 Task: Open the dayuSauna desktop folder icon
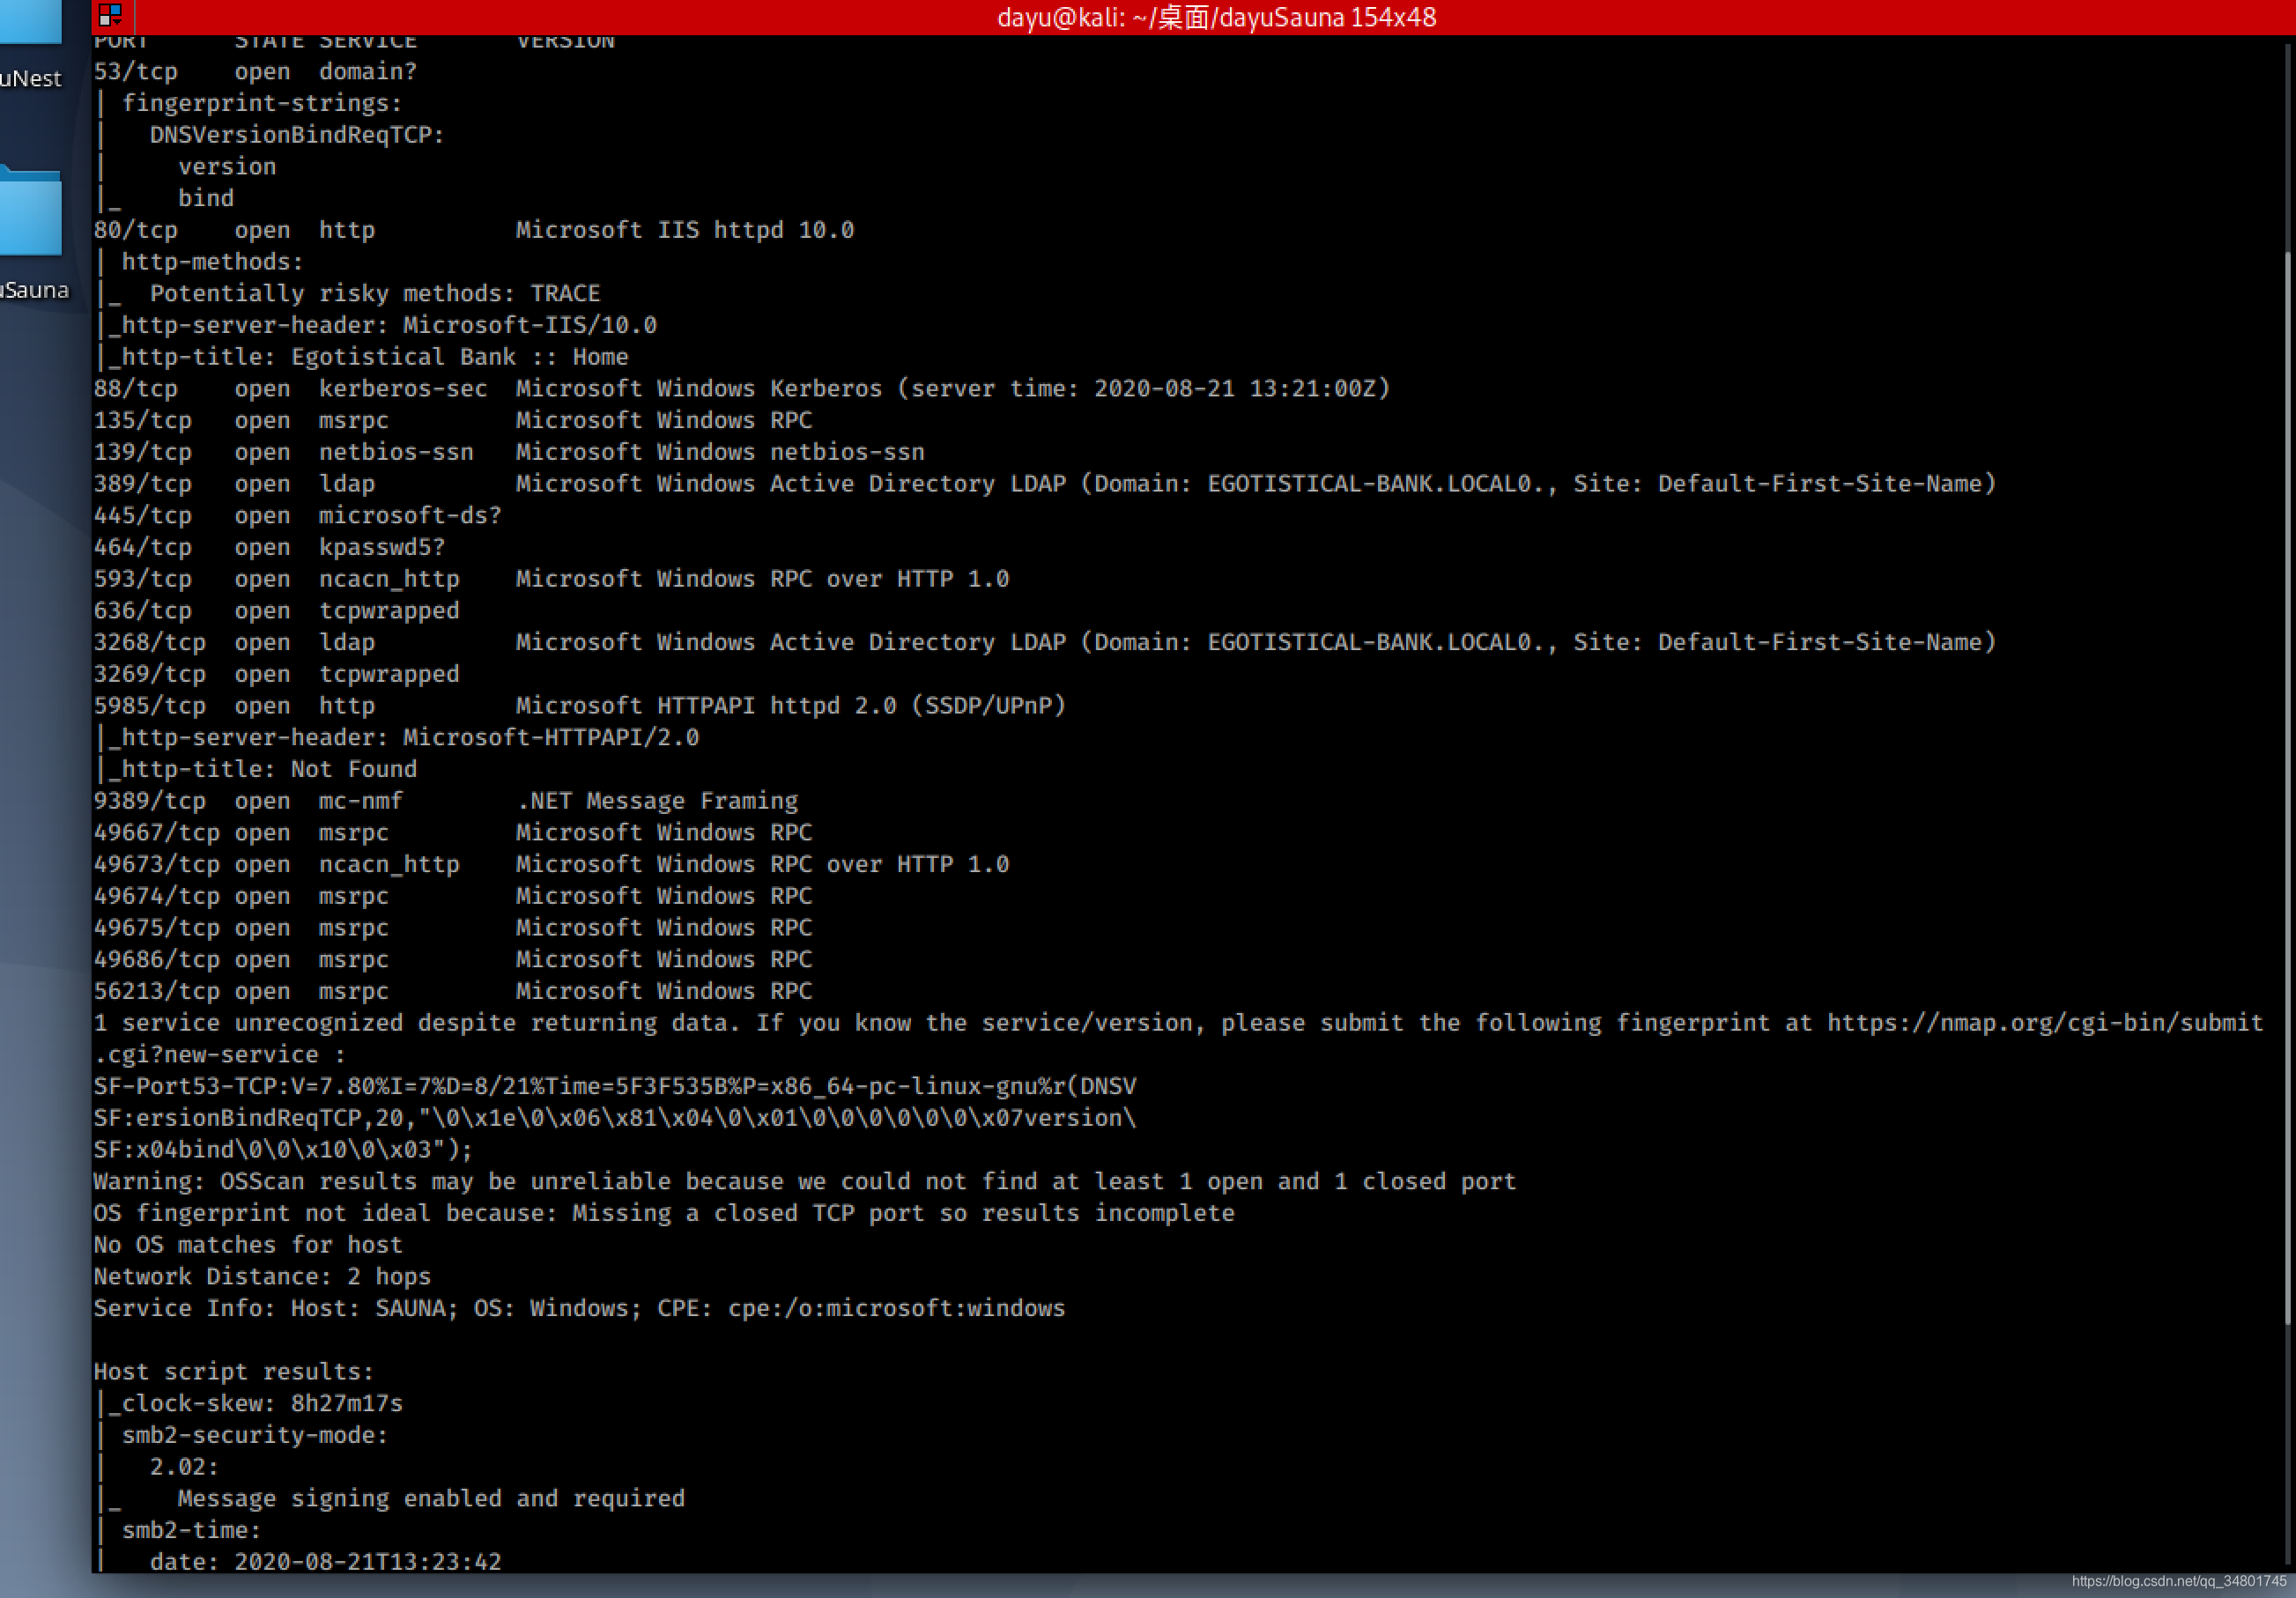(30, 212)
